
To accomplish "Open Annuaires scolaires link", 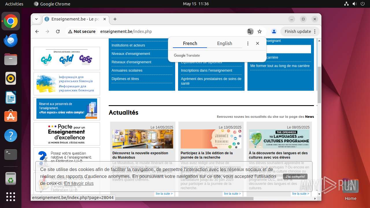I will coord(127,70).
